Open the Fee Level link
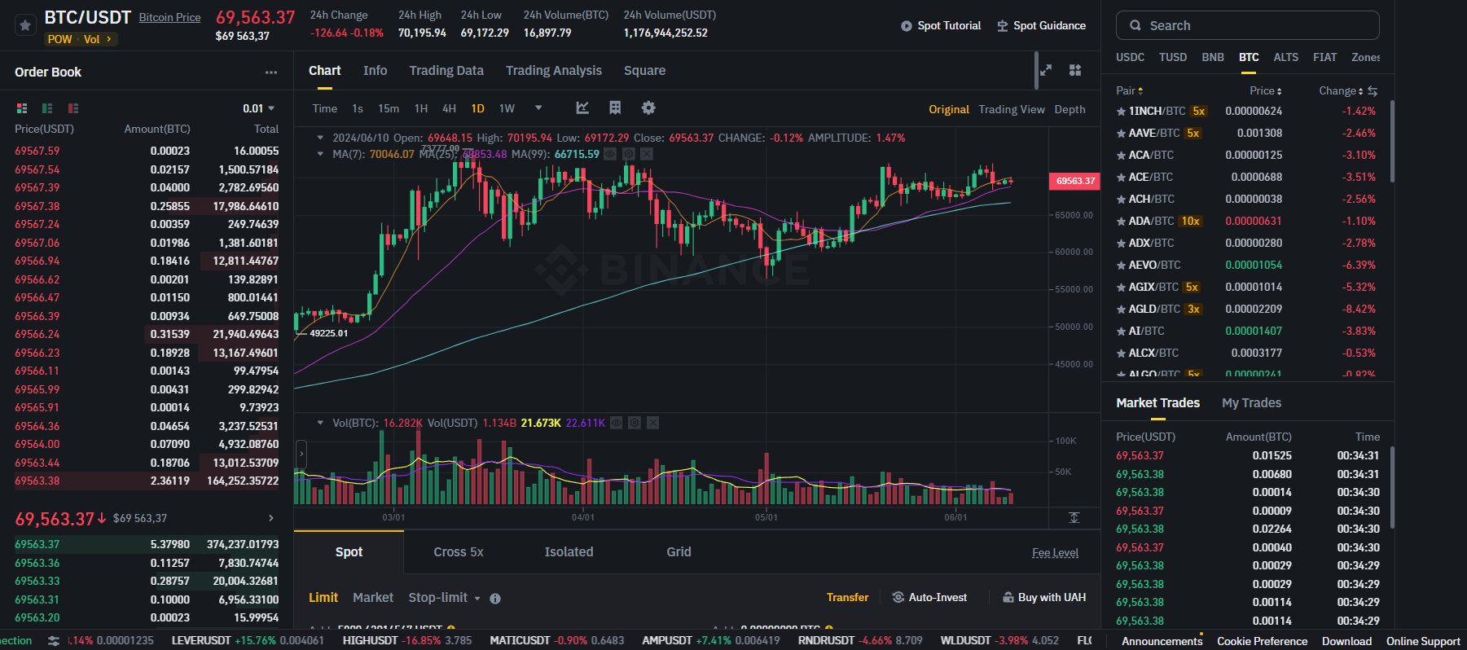The image size is (1467, 650). 1055,552
